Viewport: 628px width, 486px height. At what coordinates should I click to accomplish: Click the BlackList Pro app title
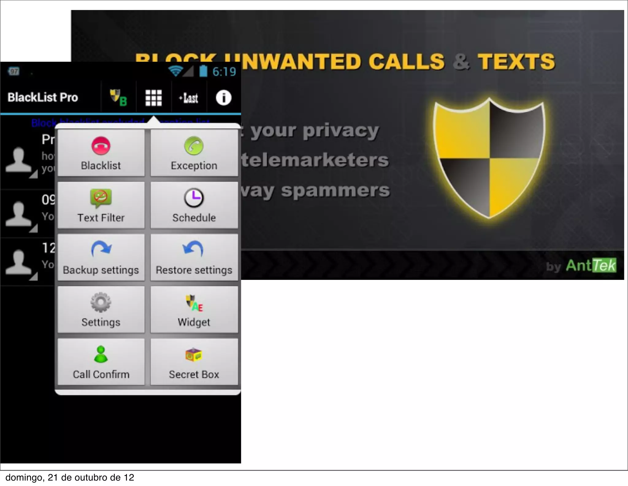43,97
